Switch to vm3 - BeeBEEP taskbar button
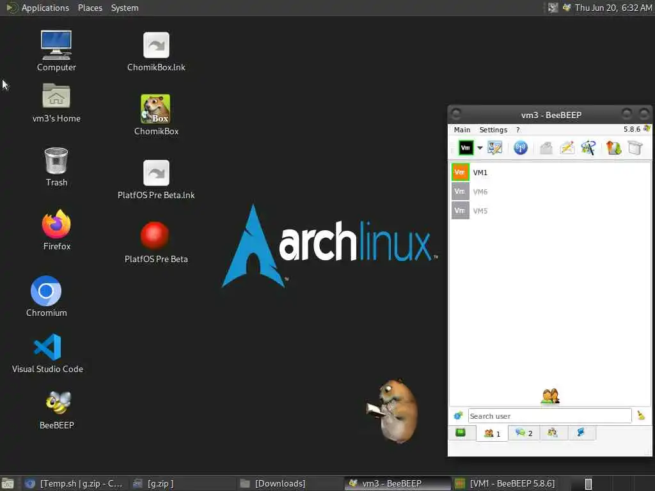This screenshot has width=655, height=491. click(398, 483)
